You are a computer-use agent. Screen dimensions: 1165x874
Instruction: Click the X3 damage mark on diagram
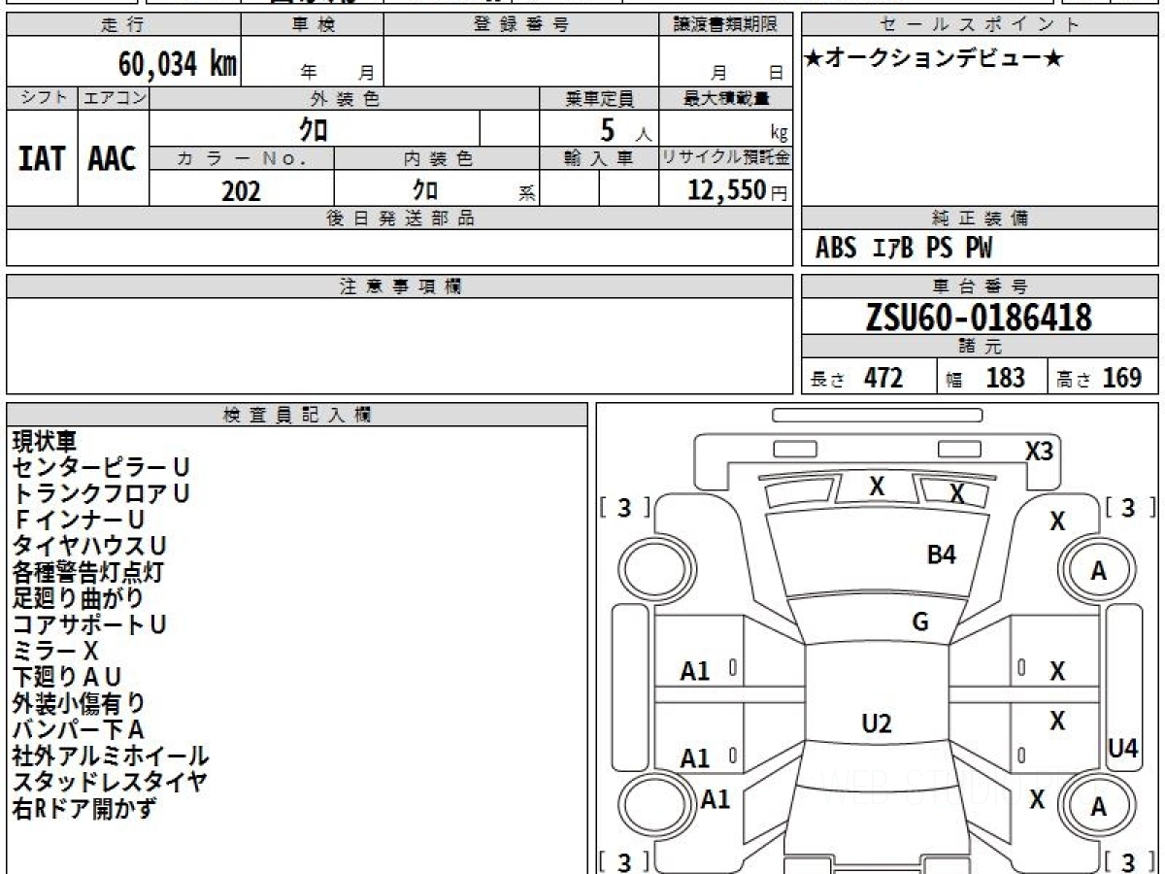coord(1040,452)
